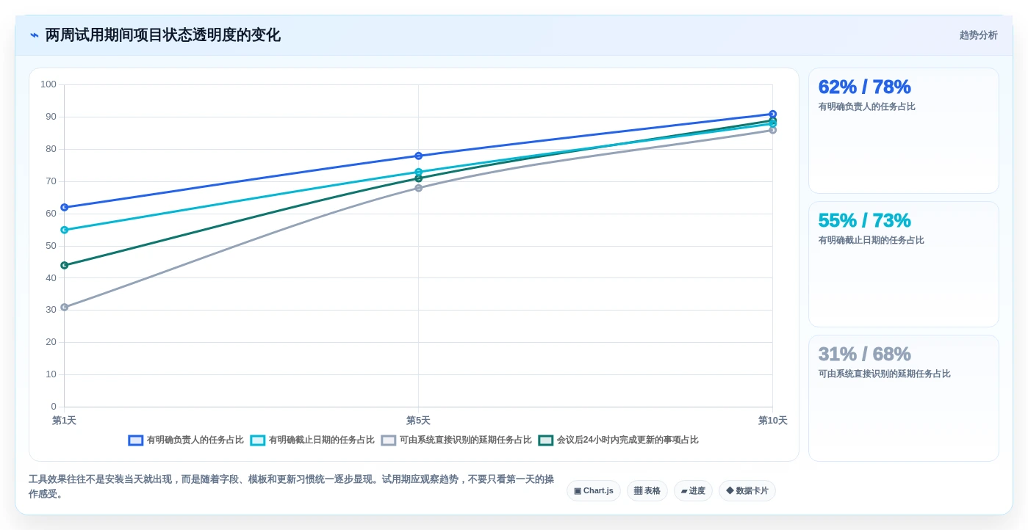Toggle the 有明确截止日期的任务占比 legend swatch
The image size is (1028, 530).
(257, 440)
